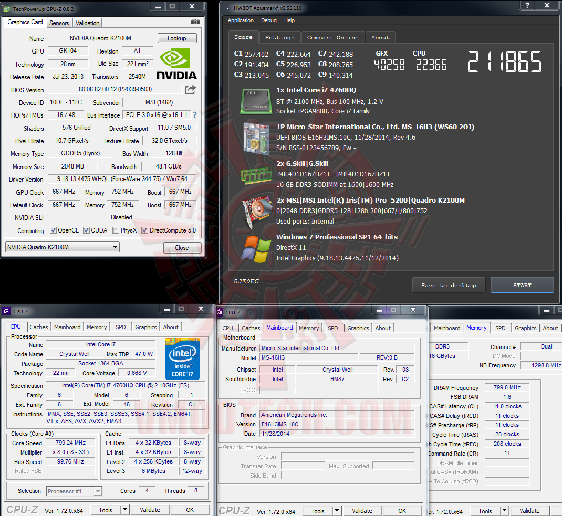
Task: Open Mainboard tab in right CPU-Z window
Action: (447, 328)
